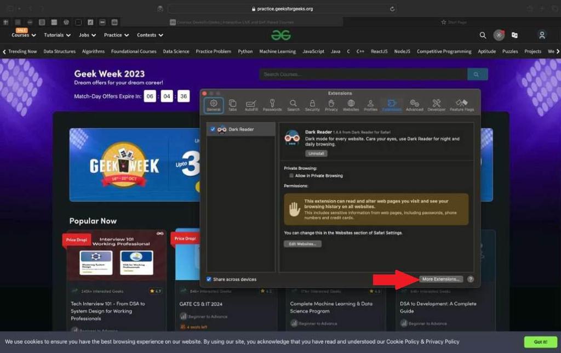This screenshot has width=561, height=353.
Task: Expand the Contests dropdown menu
Action: 150,35
